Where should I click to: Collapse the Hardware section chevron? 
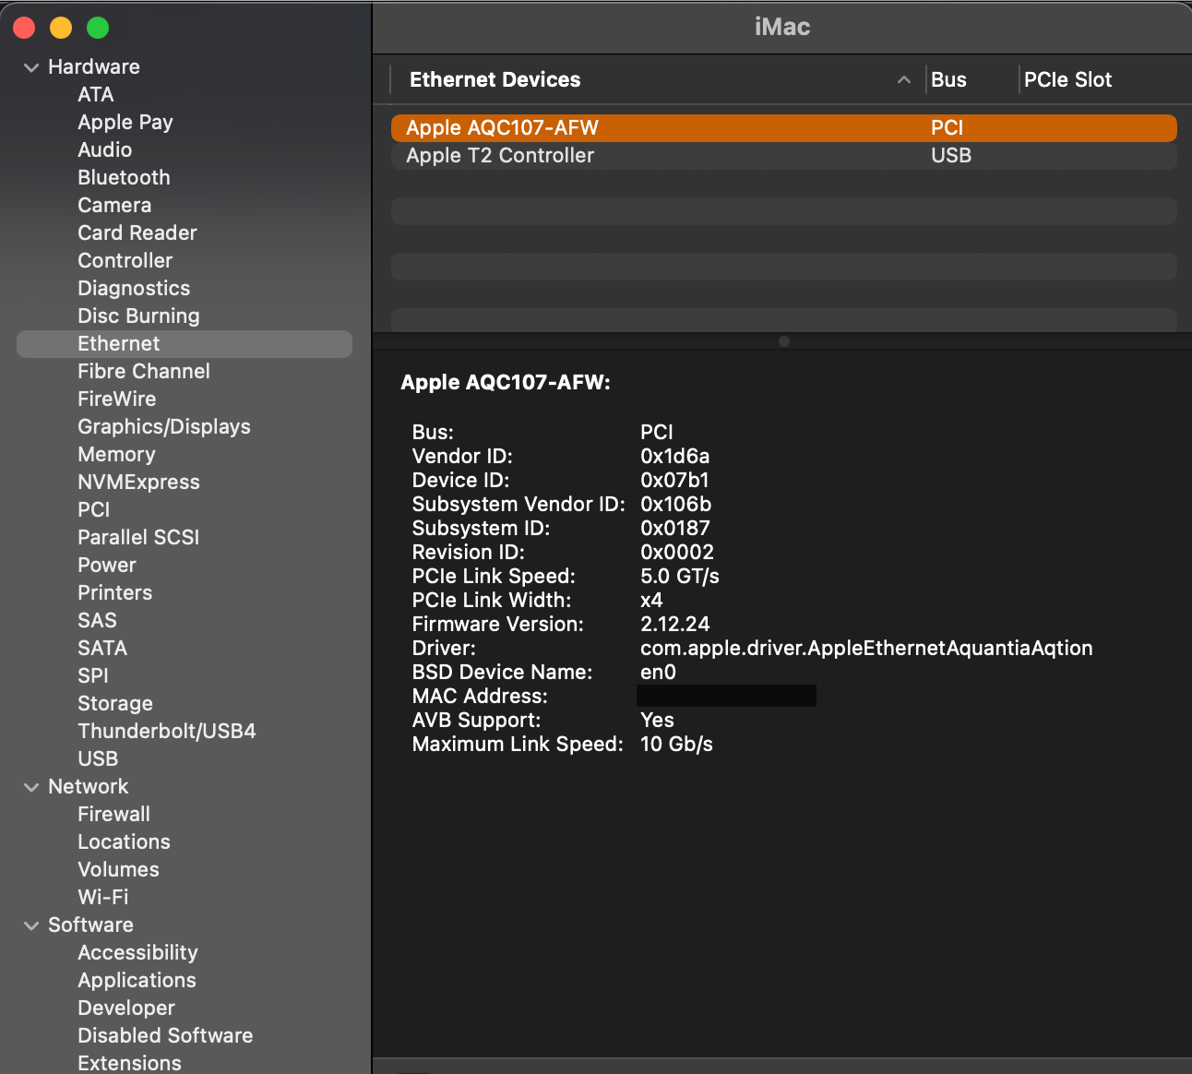tap(31, 67)
